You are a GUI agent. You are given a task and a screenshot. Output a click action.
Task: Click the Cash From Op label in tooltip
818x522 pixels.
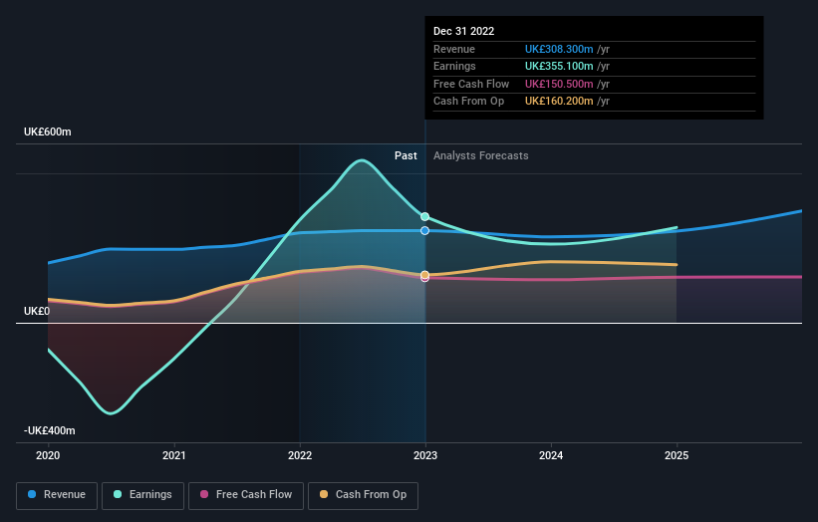[468, 102]
